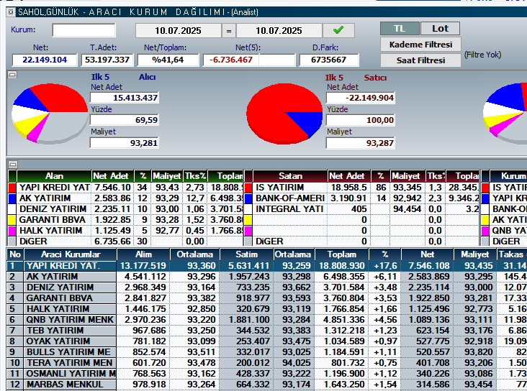Collapse the pie chart panel with minus icon
Image resolution: width=527 pixels, height=391 pixels.
(x=12, y=75)
